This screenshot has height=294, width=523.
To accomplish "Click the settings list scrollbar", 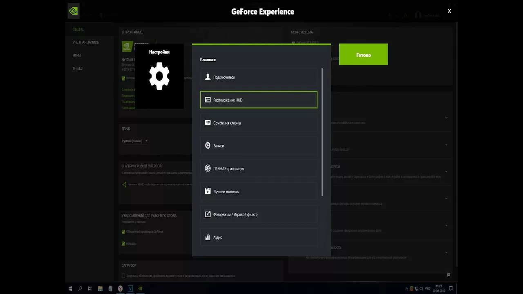I will pos(322,131).
